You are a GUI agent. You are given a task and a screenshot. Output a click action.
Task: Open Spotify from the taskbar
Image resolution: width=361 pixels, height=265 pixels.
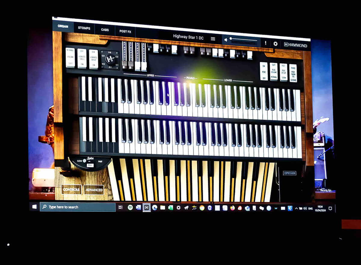pos(130,207)
